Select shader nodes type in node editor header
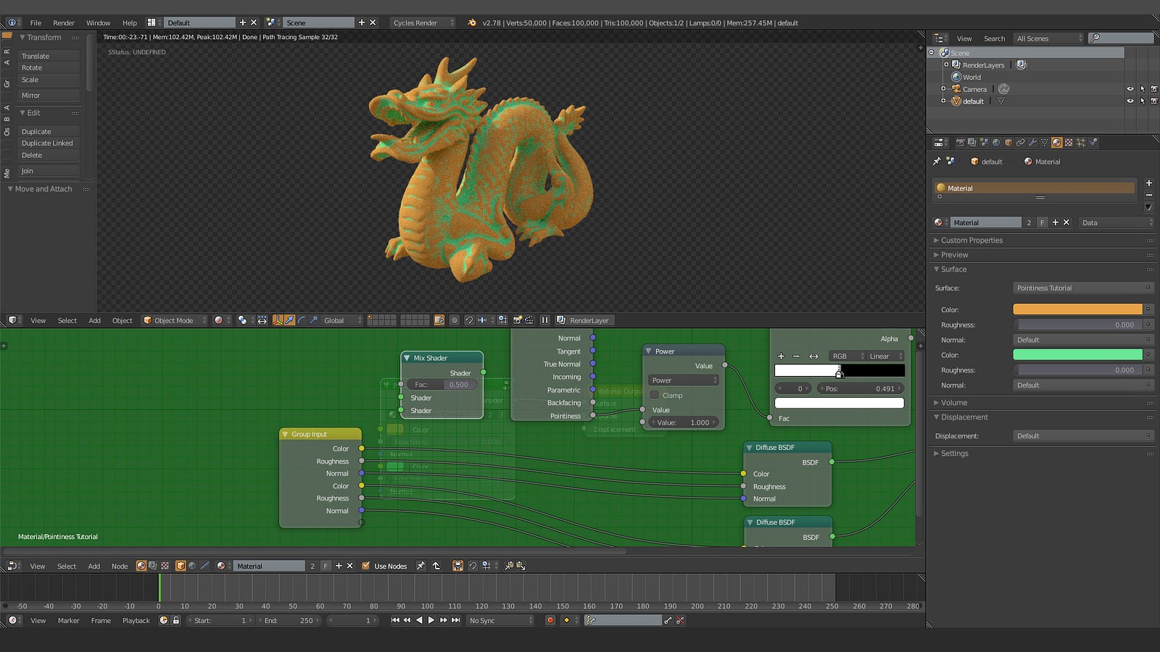Image resolution: width=1160 pixels, height=652 pixels. pos(141,566)
